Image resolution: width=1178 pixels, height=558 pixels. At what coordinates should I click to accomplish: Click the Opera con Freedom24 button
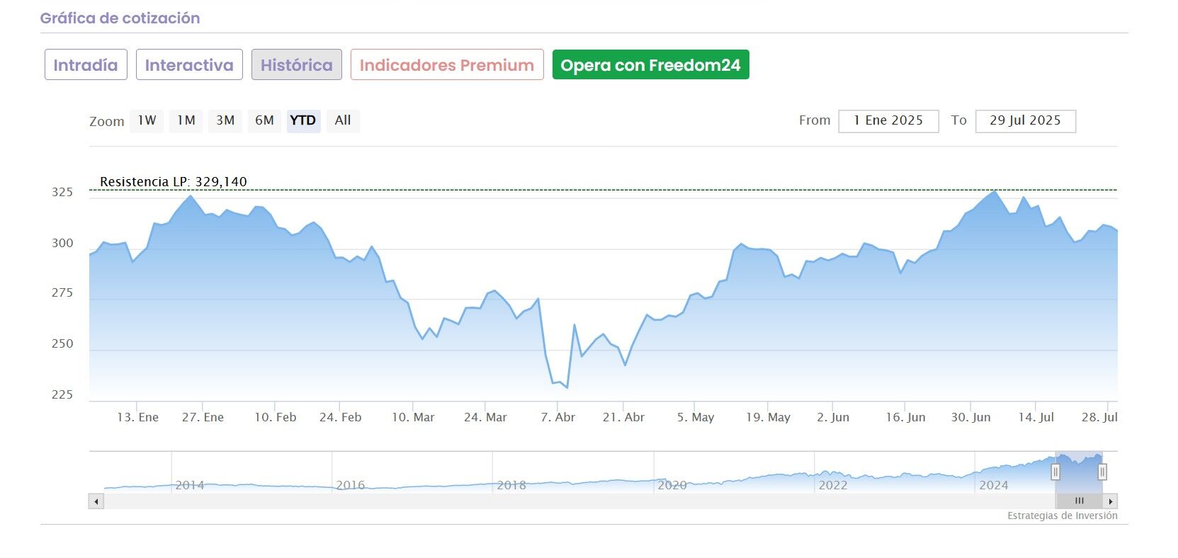[x=650, y=65]
